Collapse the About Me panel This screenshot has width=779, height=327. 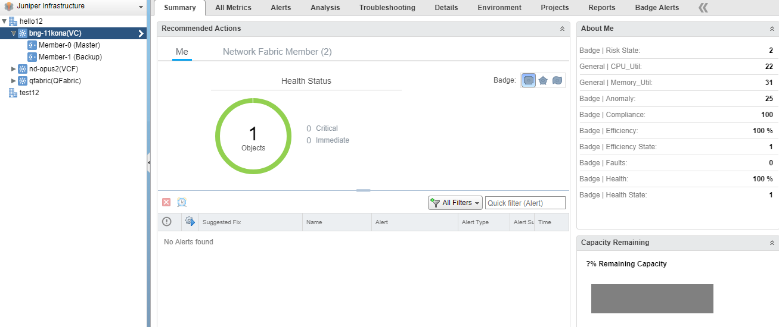[x=772, y=29]
